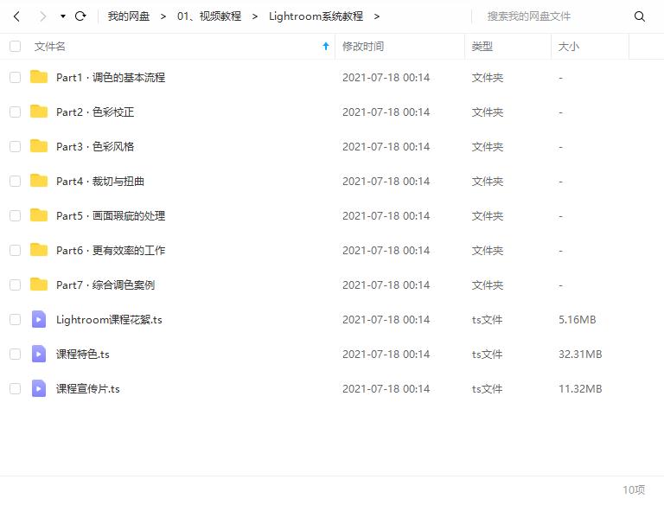Refresh the current folder listing
The width and height of the screenshot is (664, 505).
[x=80, y=16]
